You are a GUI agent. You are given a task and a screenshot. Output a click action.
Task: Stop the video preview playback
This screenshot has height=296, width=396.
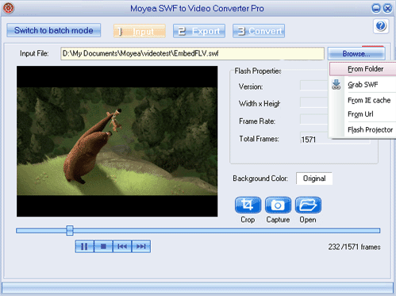pos(103,247)
